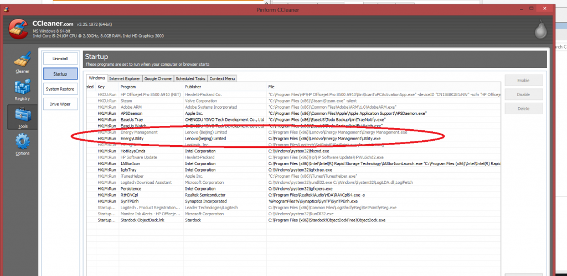This screenshot has width=567, height=276.
Task: Click the CCleaner.com header link text
Action: tap(53, 23)
